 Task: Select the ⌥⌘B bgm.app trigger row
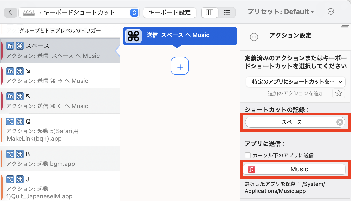pyautogui.click(x=60, y=159)
